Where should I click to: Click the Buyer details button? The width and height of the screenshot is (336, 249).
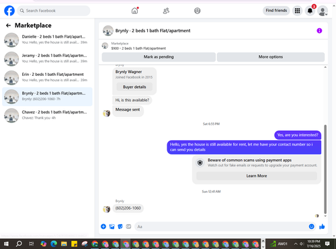[x=134, y=87]
